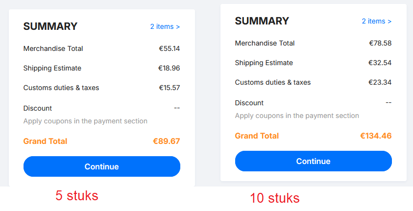Select the €23.34 customs duties amount
This screenshot has width=413, height=211.
click(380, 82)
